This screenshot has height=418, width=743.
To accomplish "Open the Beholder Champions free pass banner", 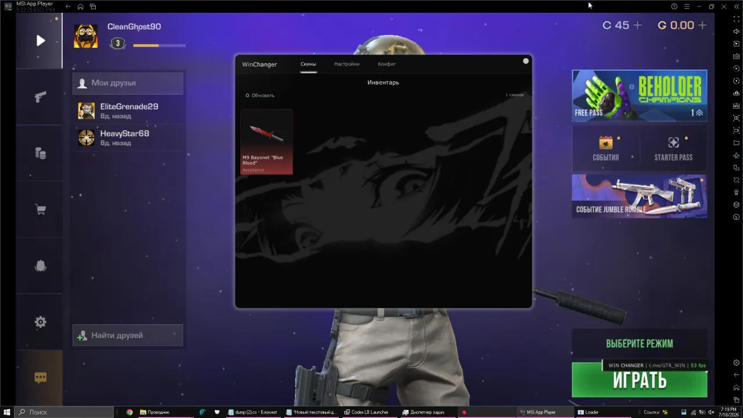I will (x=640, y=96).
